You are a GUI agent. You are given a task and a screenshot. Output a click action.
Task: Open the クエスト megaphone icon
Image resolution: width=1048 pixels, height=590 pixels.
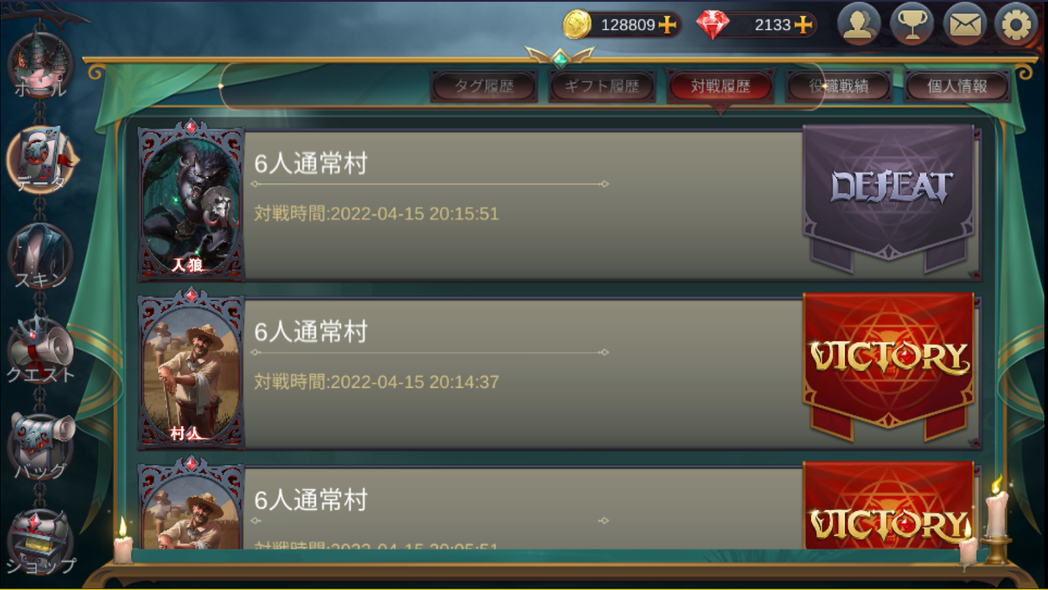(x=40, y=351)
